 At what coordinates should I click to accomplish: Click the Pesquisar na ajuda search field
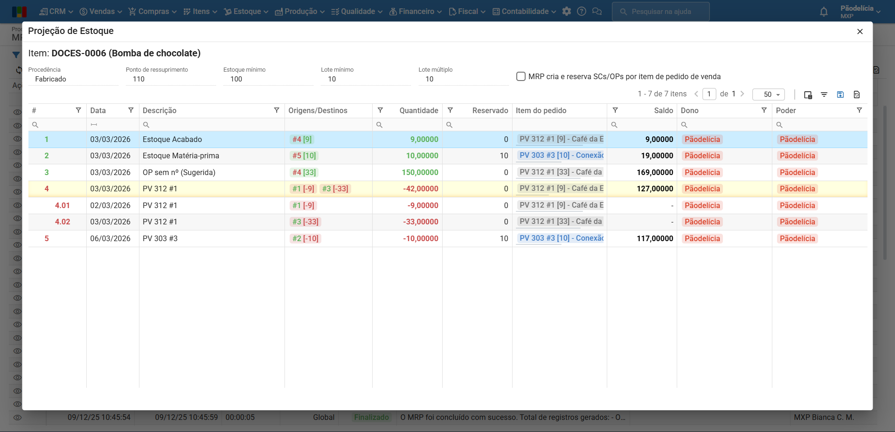tap(661, 12)
